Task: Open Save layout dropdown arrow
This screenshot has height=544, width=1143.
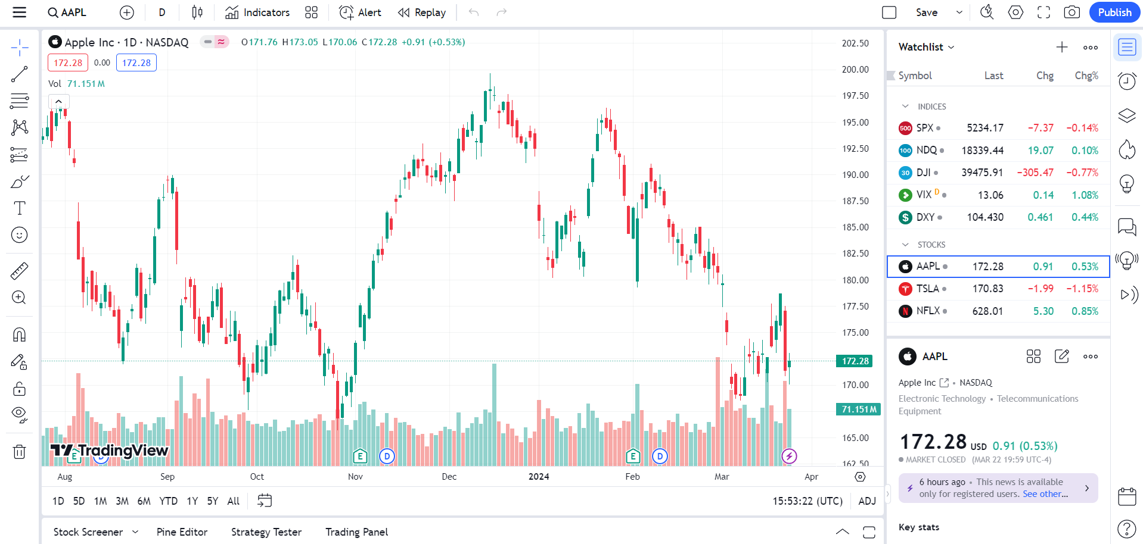Action: pos(959,12)
